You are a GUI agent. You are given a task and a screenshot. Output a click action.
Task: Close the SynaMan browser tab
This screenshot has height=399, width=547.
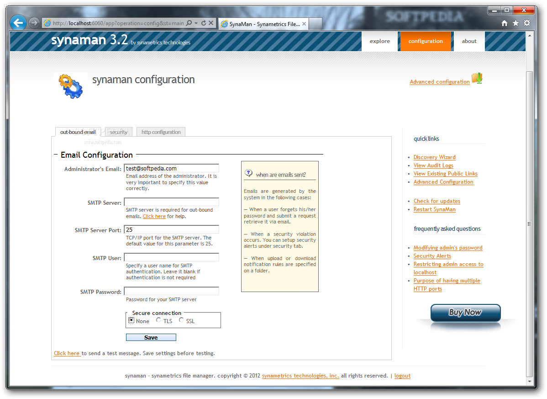(304, 24)
